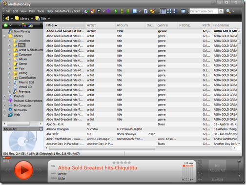
Task: Click the Album Art panel disc thumbnail
Action: 23,141
